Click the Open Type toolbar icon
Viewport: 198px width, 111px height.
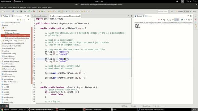[48, 11]
